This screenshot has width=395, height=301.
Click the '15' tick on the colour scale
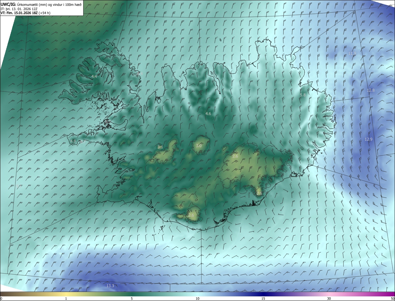click(x=263, y=299)
